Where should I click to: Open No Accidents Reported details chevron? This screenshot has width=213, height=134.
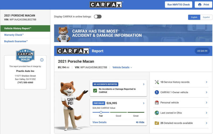144,84
